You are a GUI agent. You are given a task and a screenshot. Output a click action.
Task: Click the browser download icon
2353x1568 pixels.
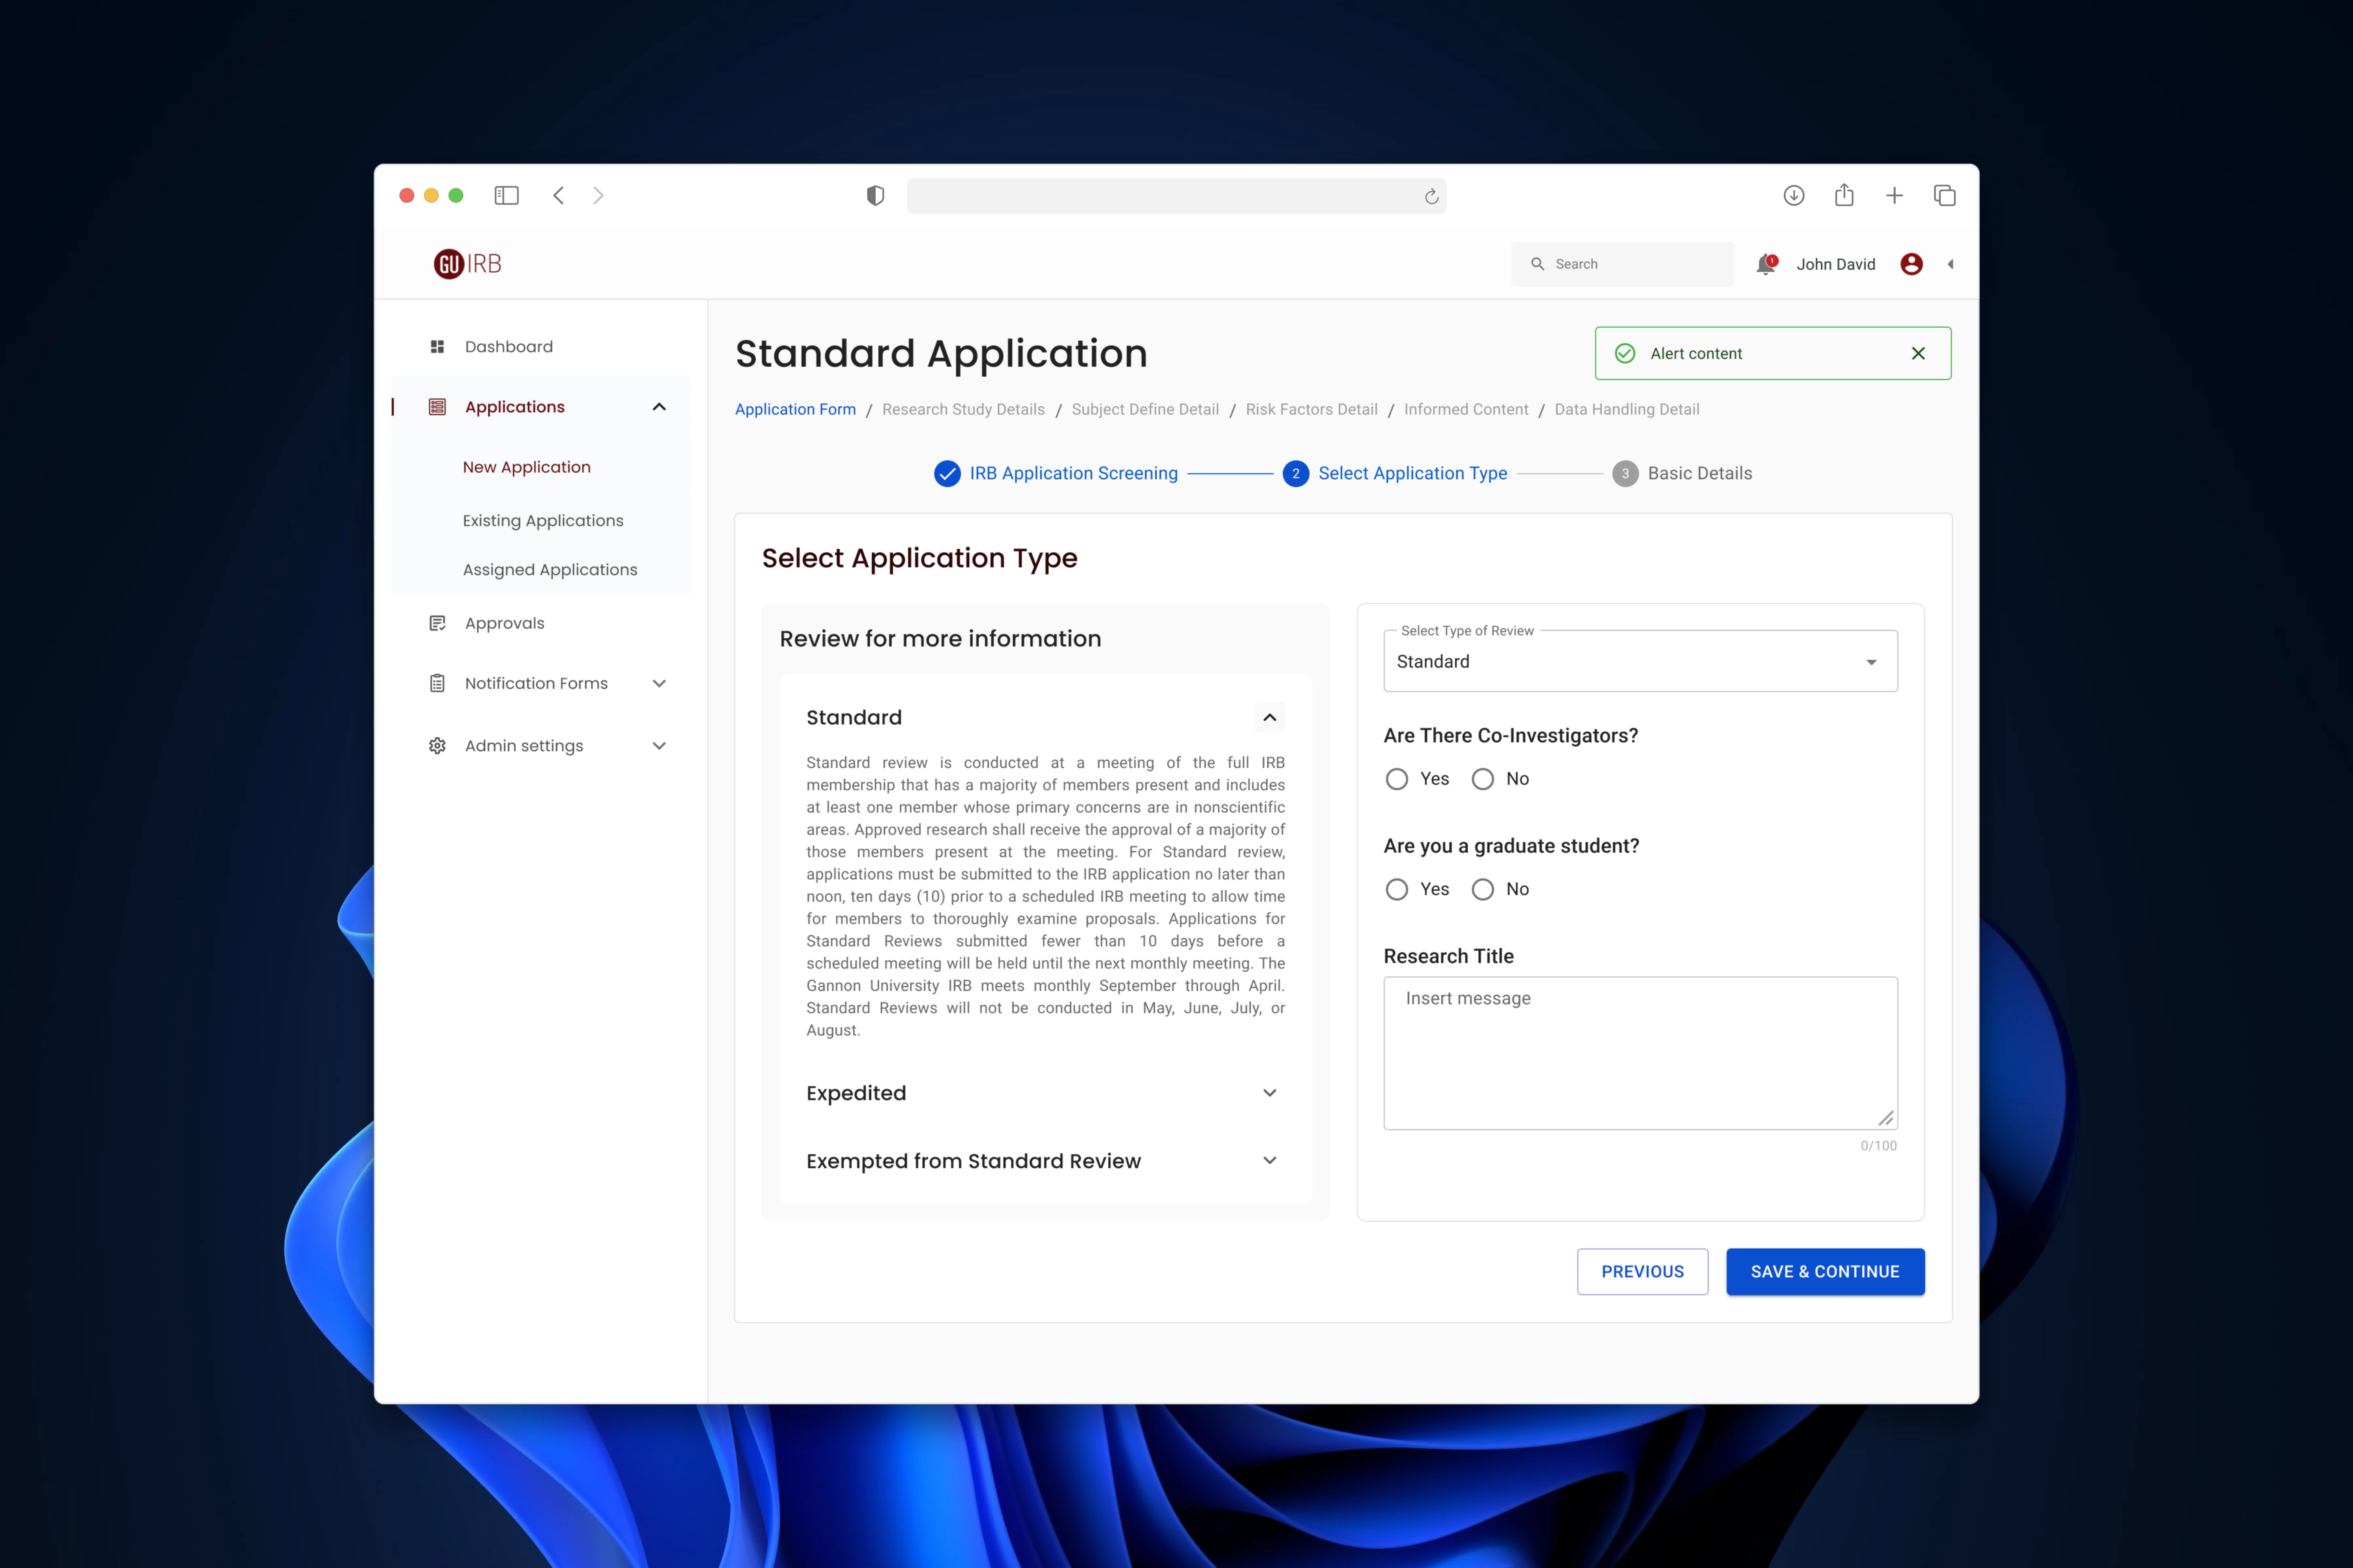point(1793,196)
